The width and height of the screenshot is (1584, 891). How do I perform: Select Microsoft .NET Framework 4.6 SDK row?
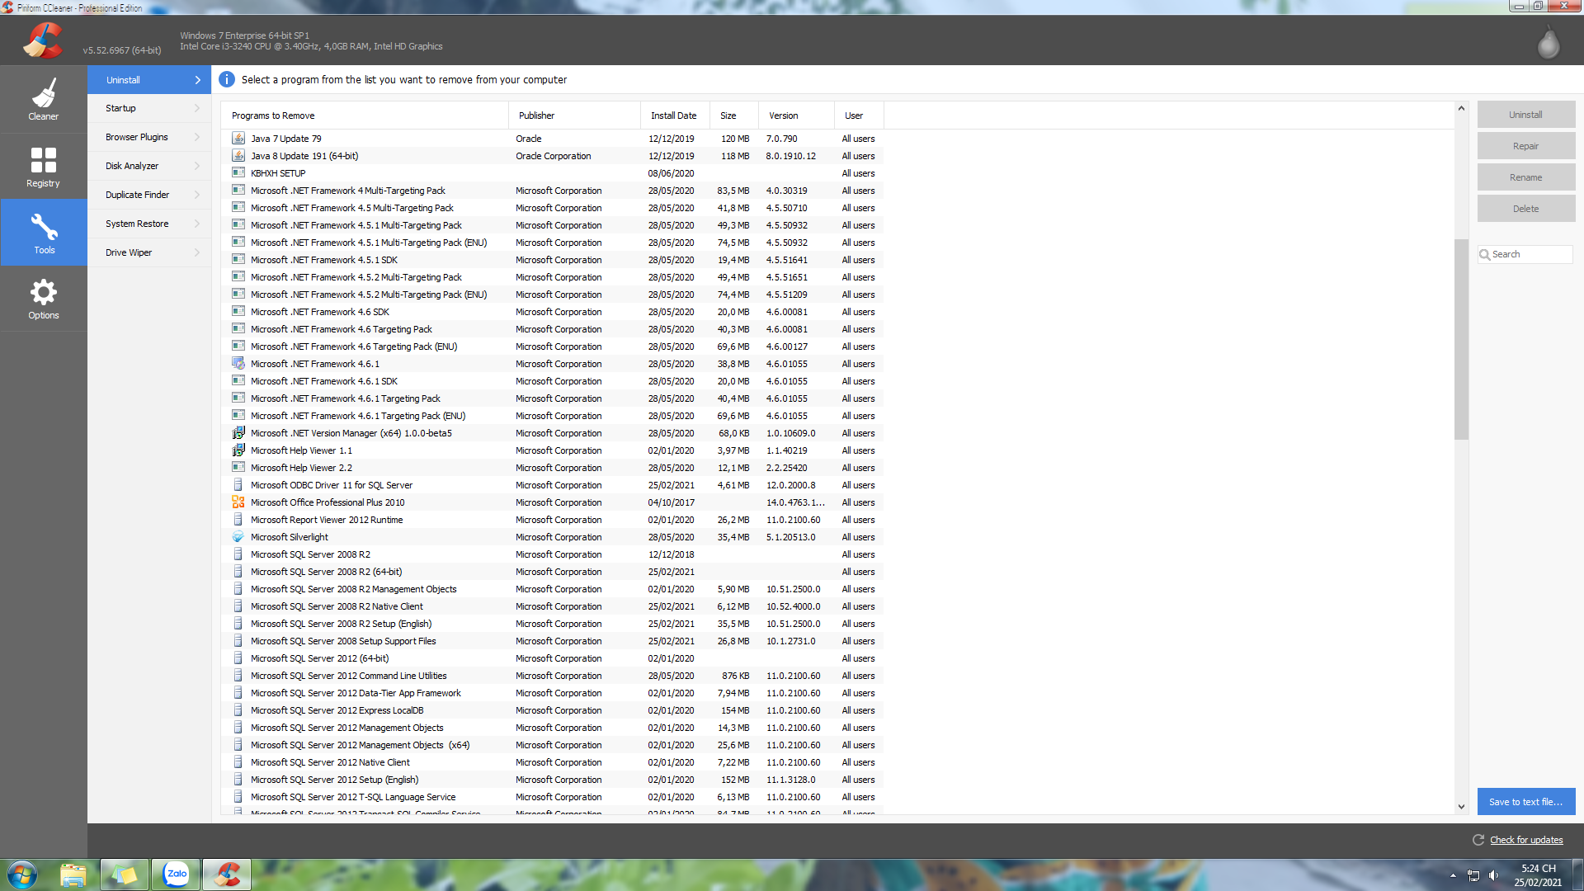pyautogui.click(x=553, y=312)
